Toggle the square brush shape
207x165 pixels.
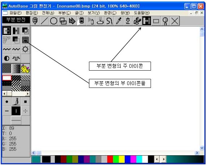click(26, 102)
